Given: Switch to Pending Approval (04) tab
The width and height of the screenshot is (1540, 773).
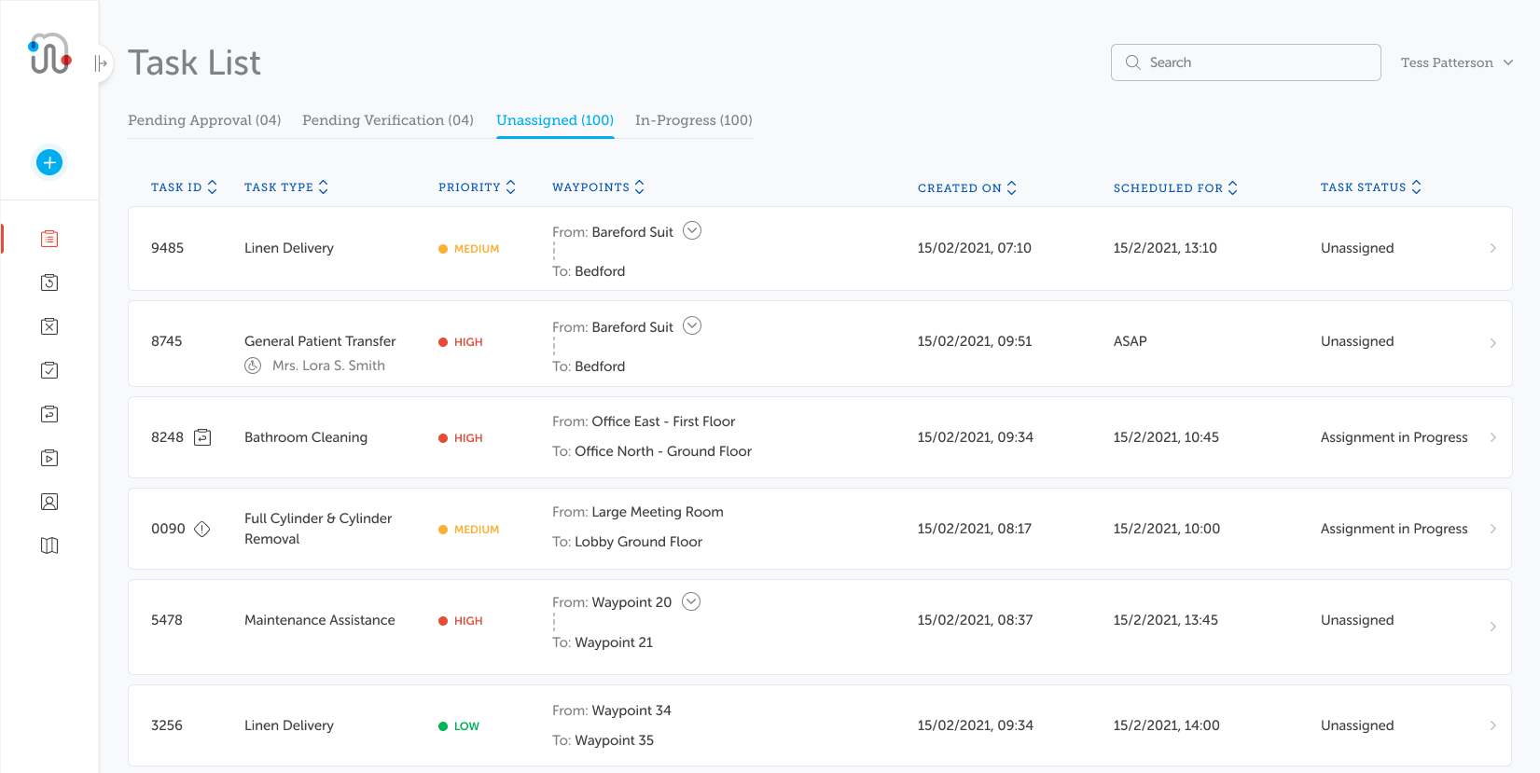Looking at the screenshot, I should pyautogui.click(x=204, y=120).
